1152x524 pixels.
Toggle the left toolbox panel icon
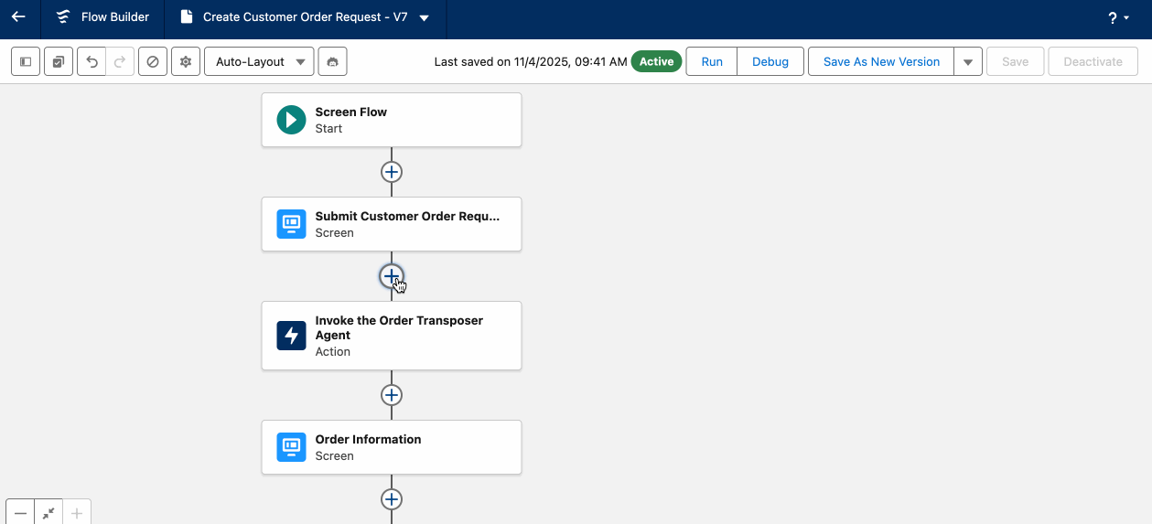[x=26, y=62]
